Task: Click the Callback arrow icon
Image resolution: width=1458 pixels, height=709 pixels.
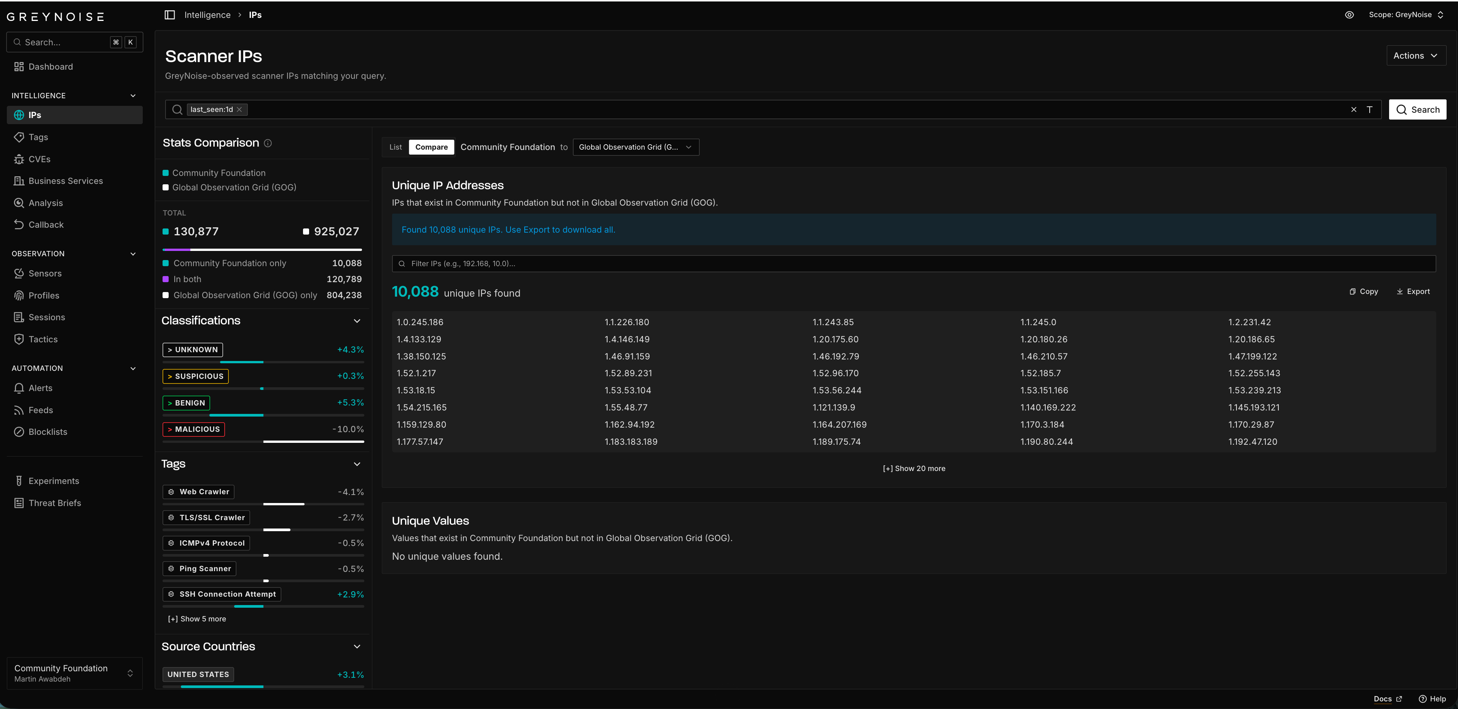Action: [19, 225]
